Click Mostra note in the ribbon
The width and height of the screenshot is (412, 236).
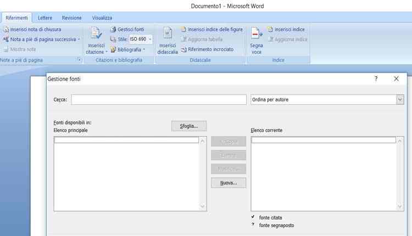click(20, 49)
